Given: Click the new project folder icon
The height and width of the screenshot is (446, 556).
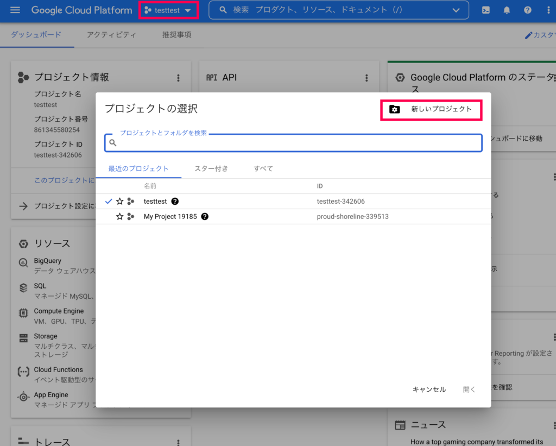Looking at the screenshot, I should 394,109.
